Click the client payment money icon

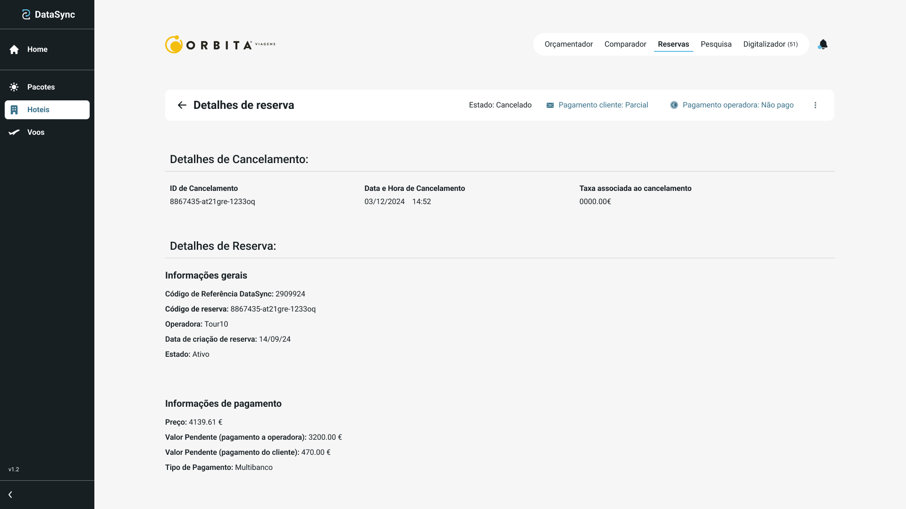(550, 105)
